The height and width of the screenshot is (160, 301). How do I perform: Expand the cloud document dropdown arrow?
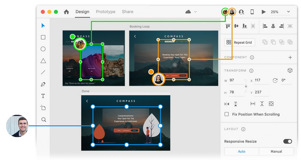(x=195, y=12)
